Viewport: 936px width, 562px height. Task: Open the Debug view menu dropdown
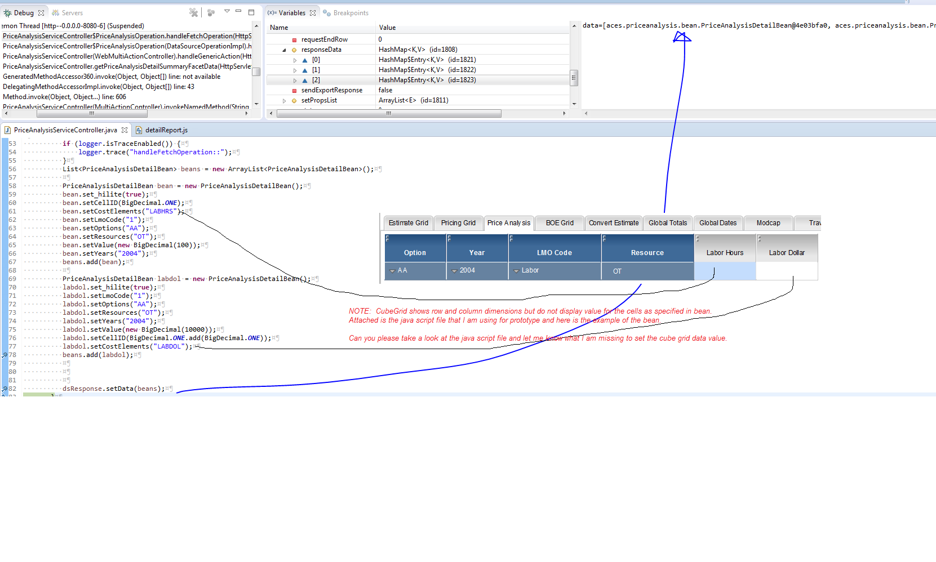[227, 12]
